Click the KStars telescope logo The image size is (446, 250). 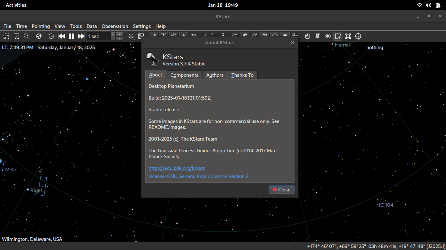[x=152, y=60]
